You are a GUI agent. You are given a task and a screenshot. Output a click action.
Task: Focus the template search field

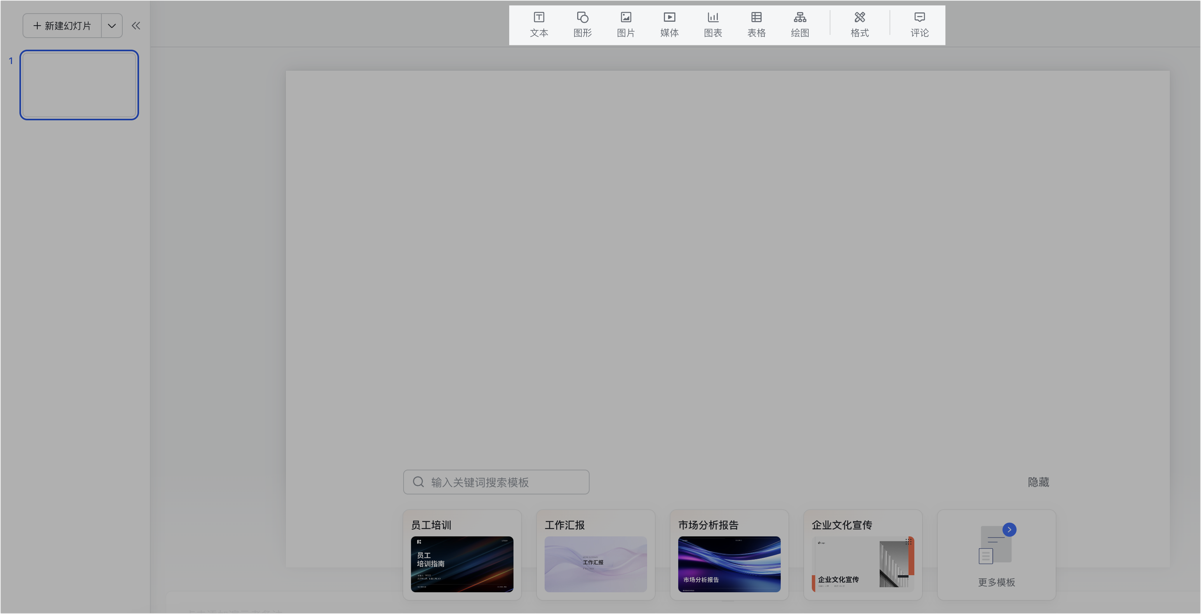pyautogui.click(x=496, y=482)
